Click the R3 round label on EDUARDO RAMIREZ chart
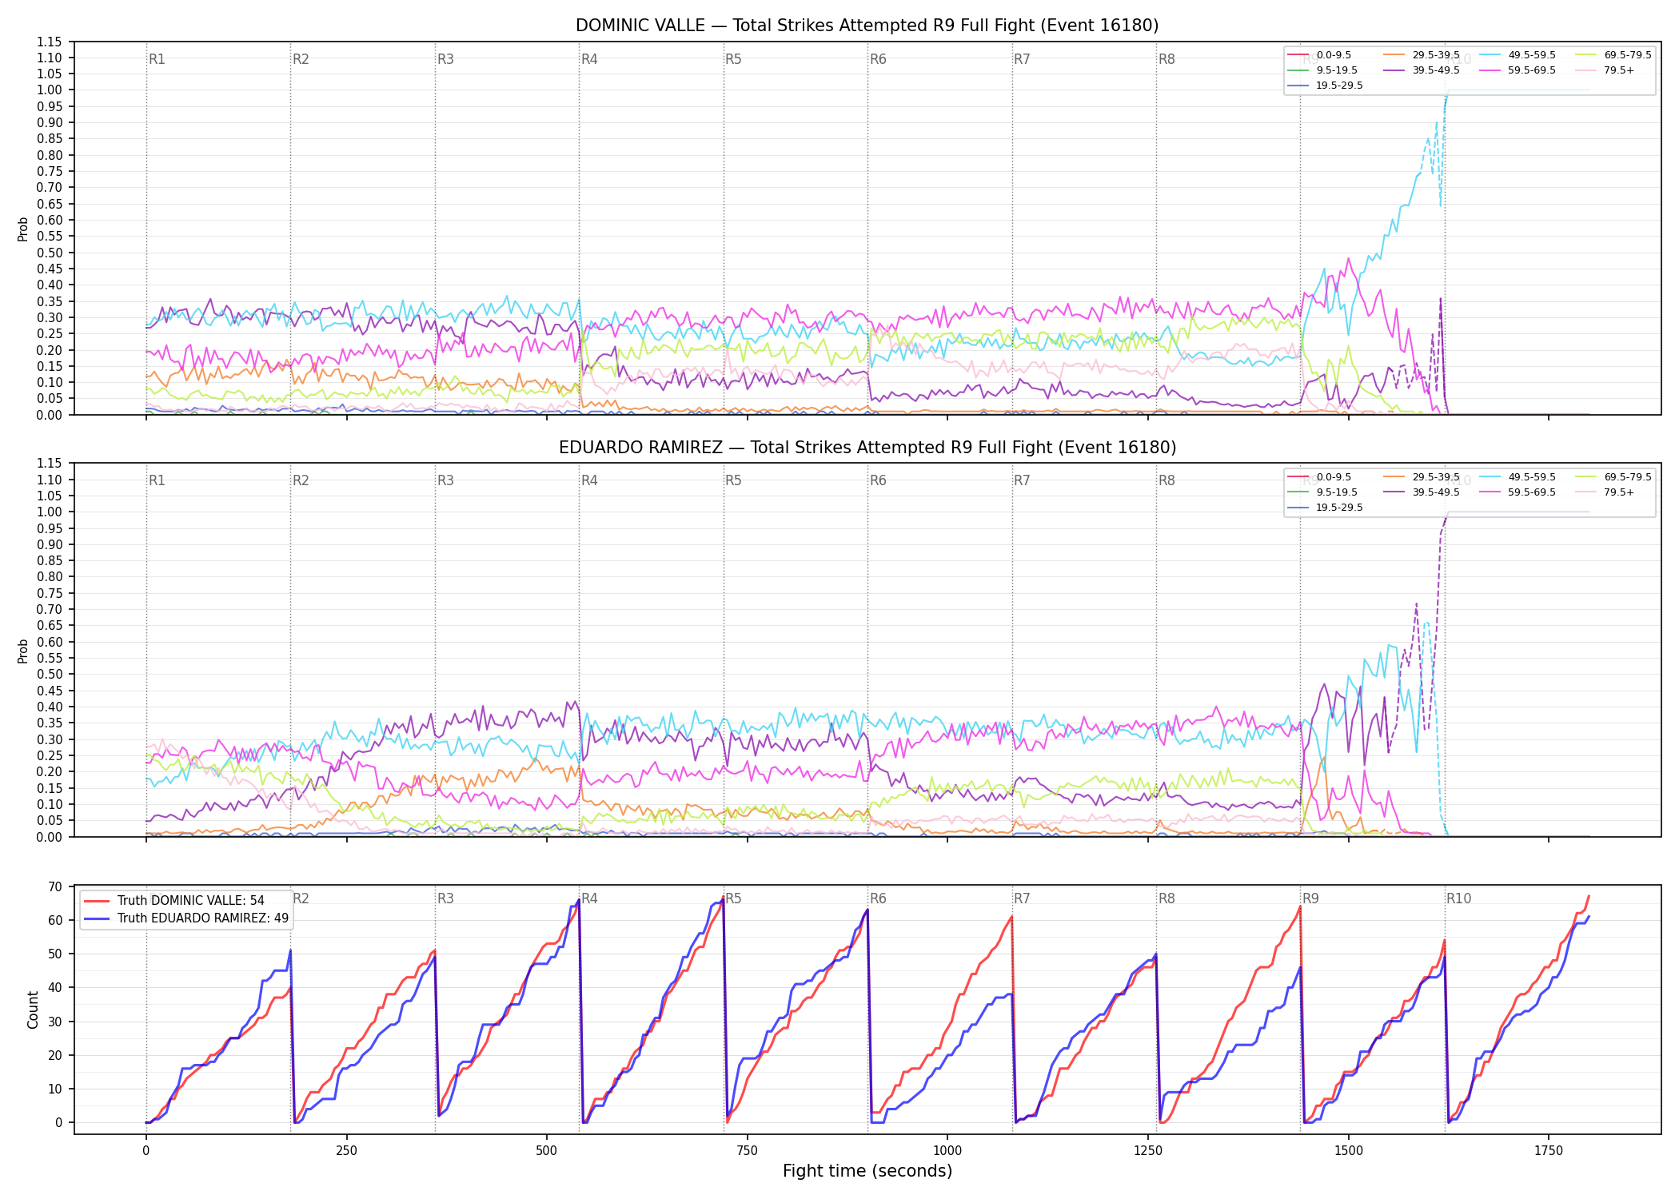 tap(445, 480)
